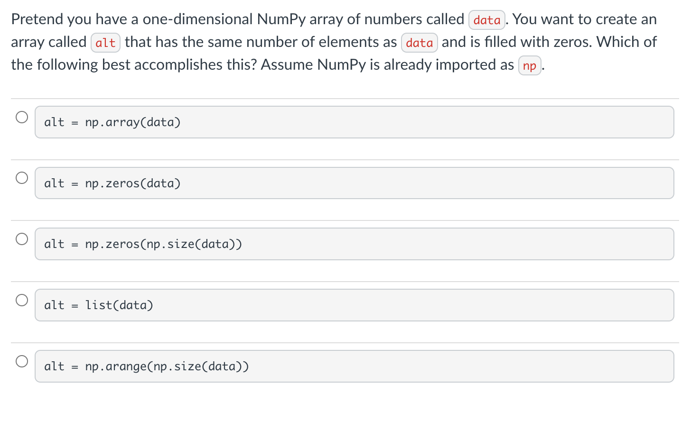This screenshot has height=421, width=691.
Task: Select the radio button for np.array(data)
Action: click(22, 117)
